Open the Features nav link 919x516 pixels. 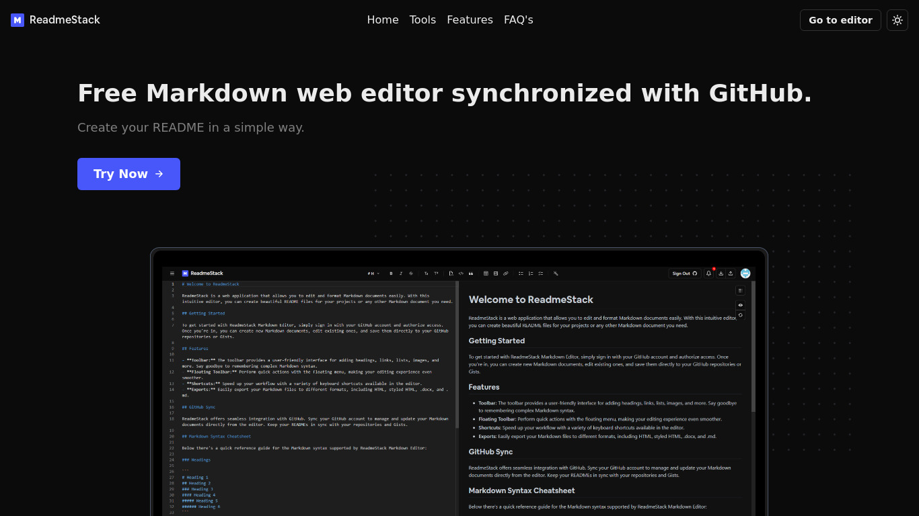click(470, 20)
